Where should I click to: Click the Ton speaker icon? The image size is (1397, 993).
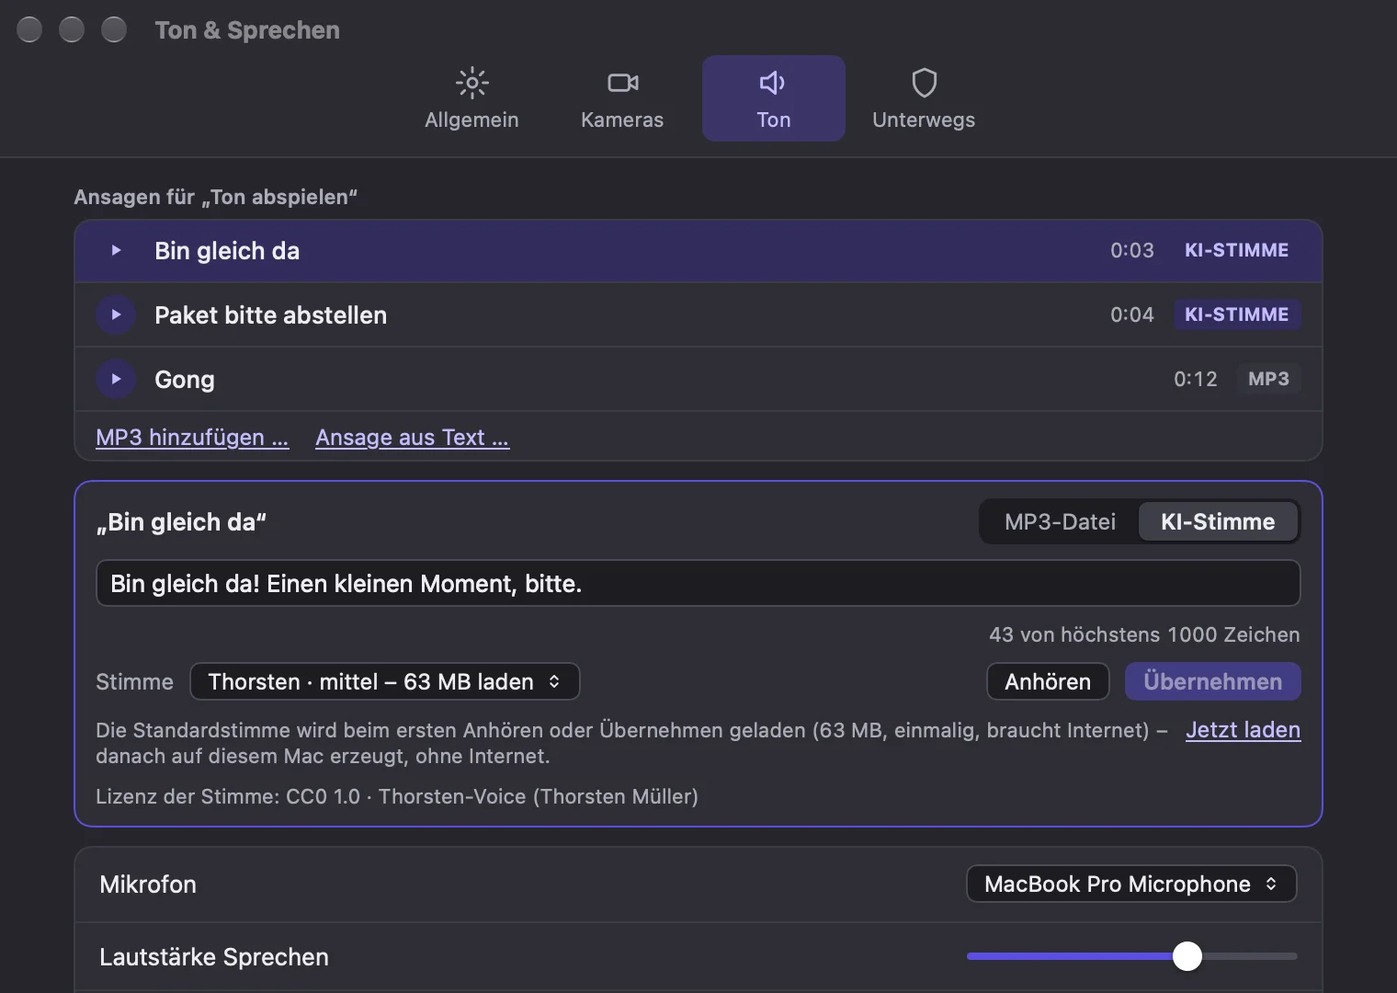click(x=773, y=83)
